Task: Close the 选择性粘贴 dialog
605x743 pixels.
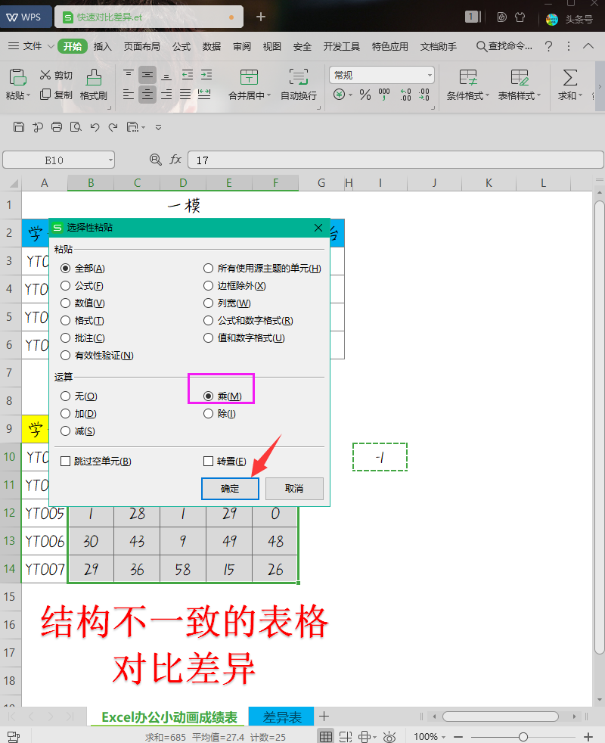Action: [x=318, y=228]
